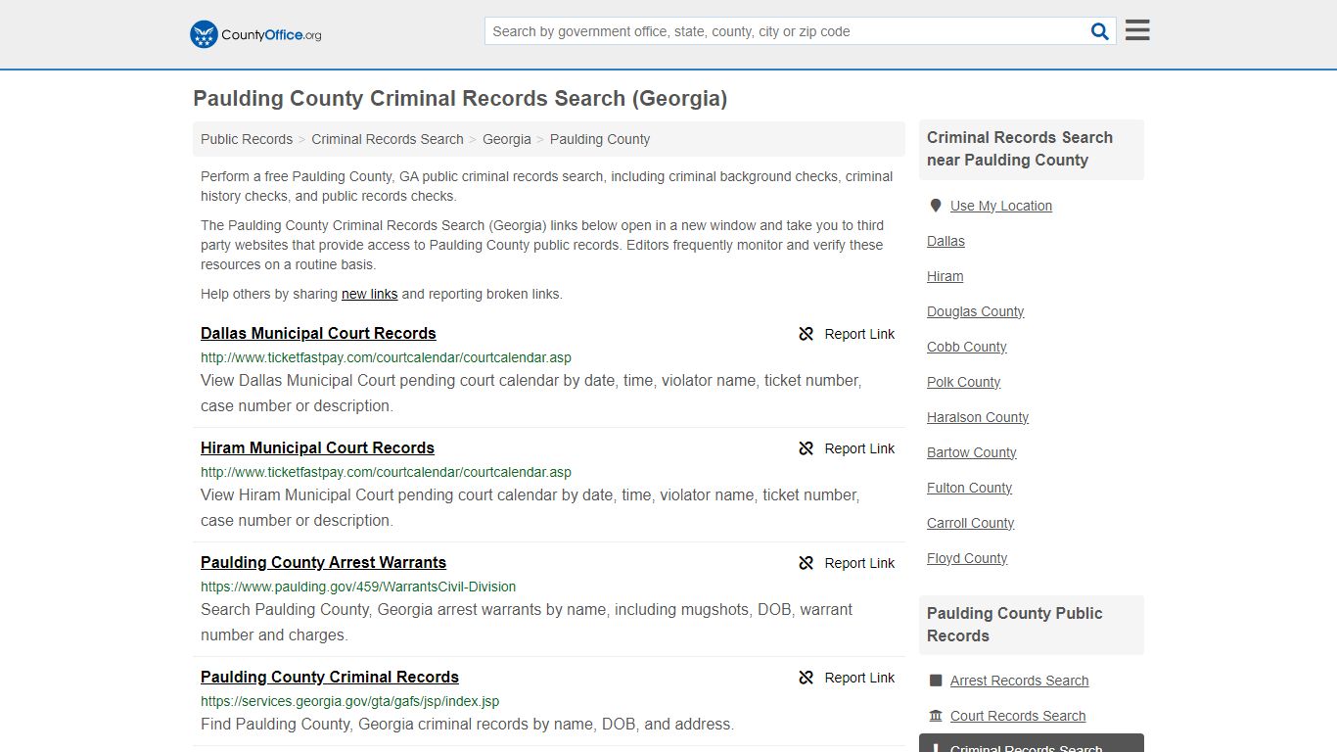The image size is (1337, 752).
Task: Open Dallas Municipal Court Records link
Action: click(x=318, y=333)
